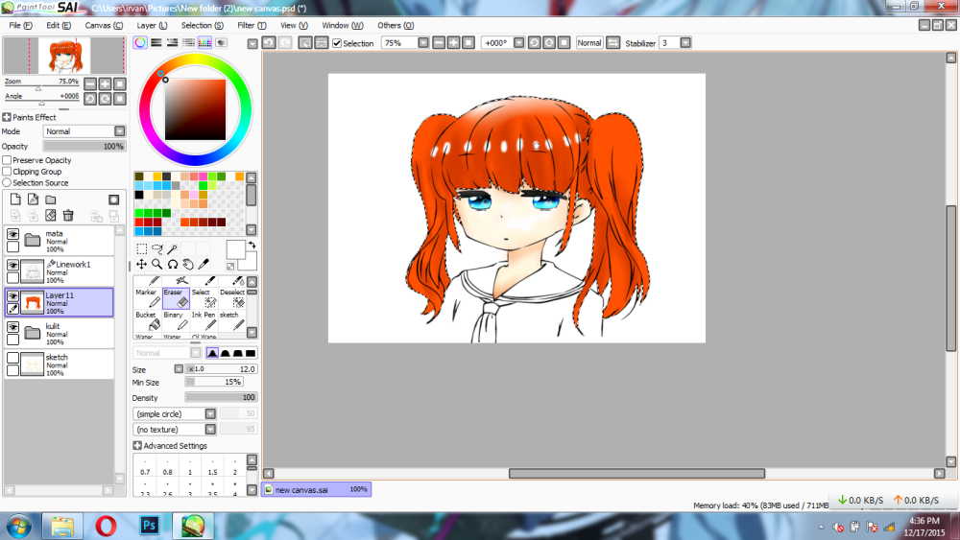Image resolution: width=960 pixels, height=540 pixels.
Task: Show the sketch layer
Action: coord(12,358)
